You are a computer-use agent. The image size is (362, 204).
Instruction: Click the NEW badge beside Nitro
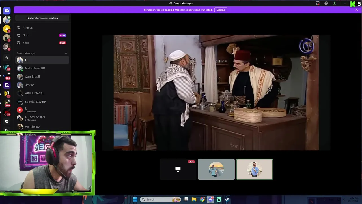coord(63,35)
